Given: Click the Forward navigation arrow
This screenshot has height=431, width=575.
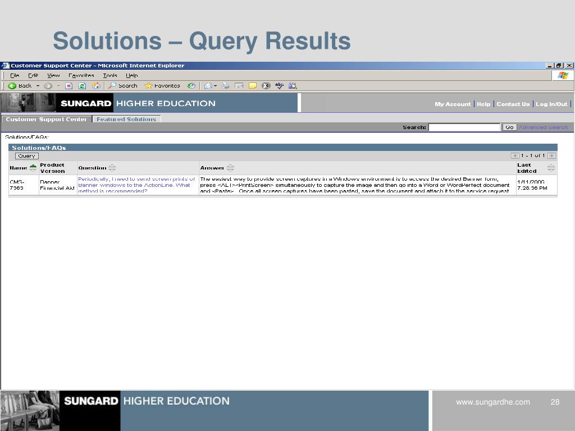Looking at the screenshot, I should tap(48, 86).
